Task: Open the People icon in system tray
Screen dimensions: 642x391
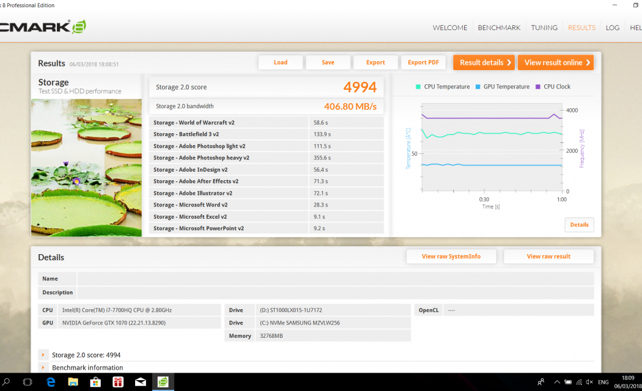Action: pos(541,382)
